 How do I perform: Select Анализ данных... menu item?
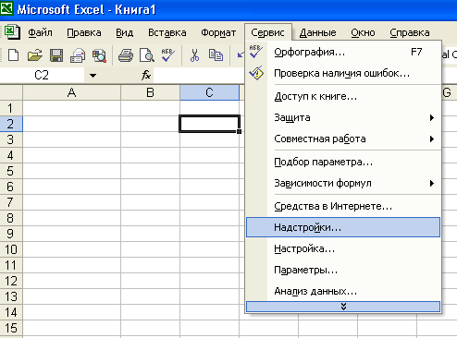[343, 291]
